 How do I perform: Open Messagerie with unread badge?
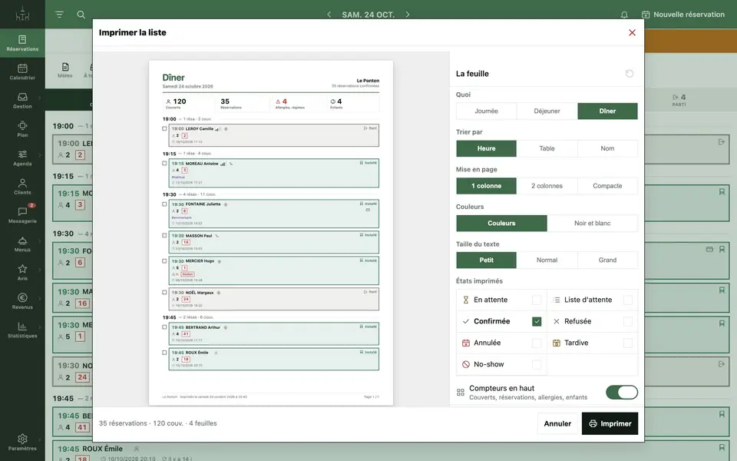(22, 215)
